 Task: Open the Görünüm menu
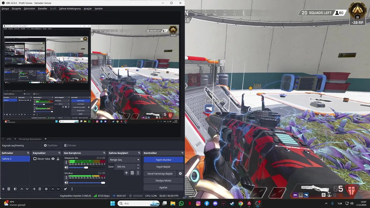tap(29, 9)
